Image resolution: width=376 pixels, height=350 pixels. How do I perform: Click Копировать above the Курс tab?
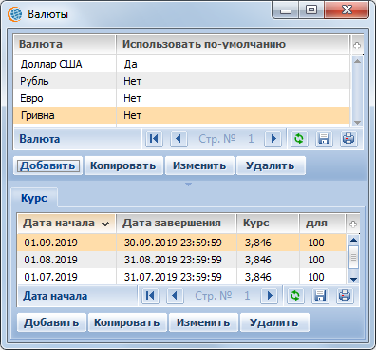click(123, 165)
